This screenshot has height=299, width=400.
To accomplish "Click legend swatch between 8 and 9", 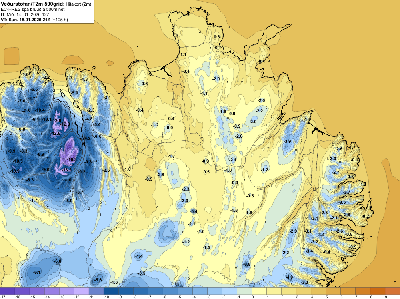I will point(378,291).
